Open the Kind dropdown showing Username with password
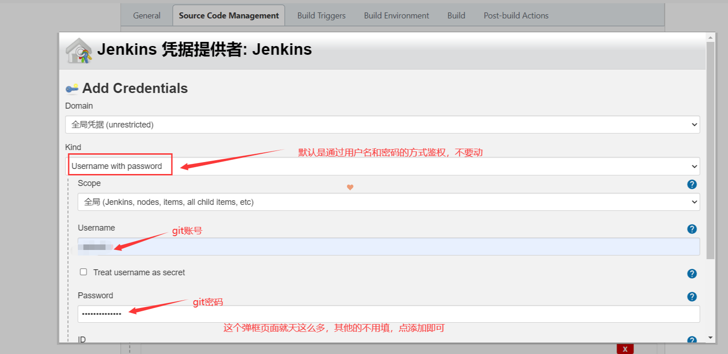The image size is (728, 354). [x=382, y=166]
